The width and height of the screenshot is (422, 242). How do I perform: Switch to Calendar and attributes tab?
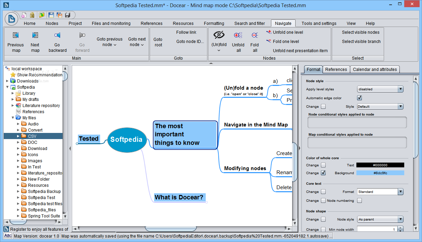coord(375,70)
